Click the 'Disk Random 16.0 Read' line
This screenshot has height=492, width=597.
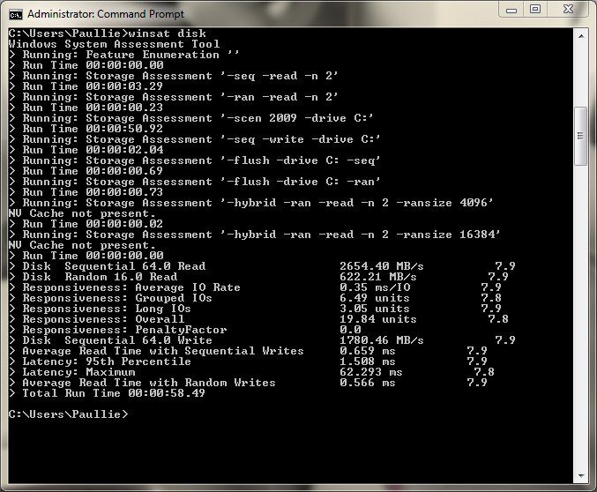point(100,277)
